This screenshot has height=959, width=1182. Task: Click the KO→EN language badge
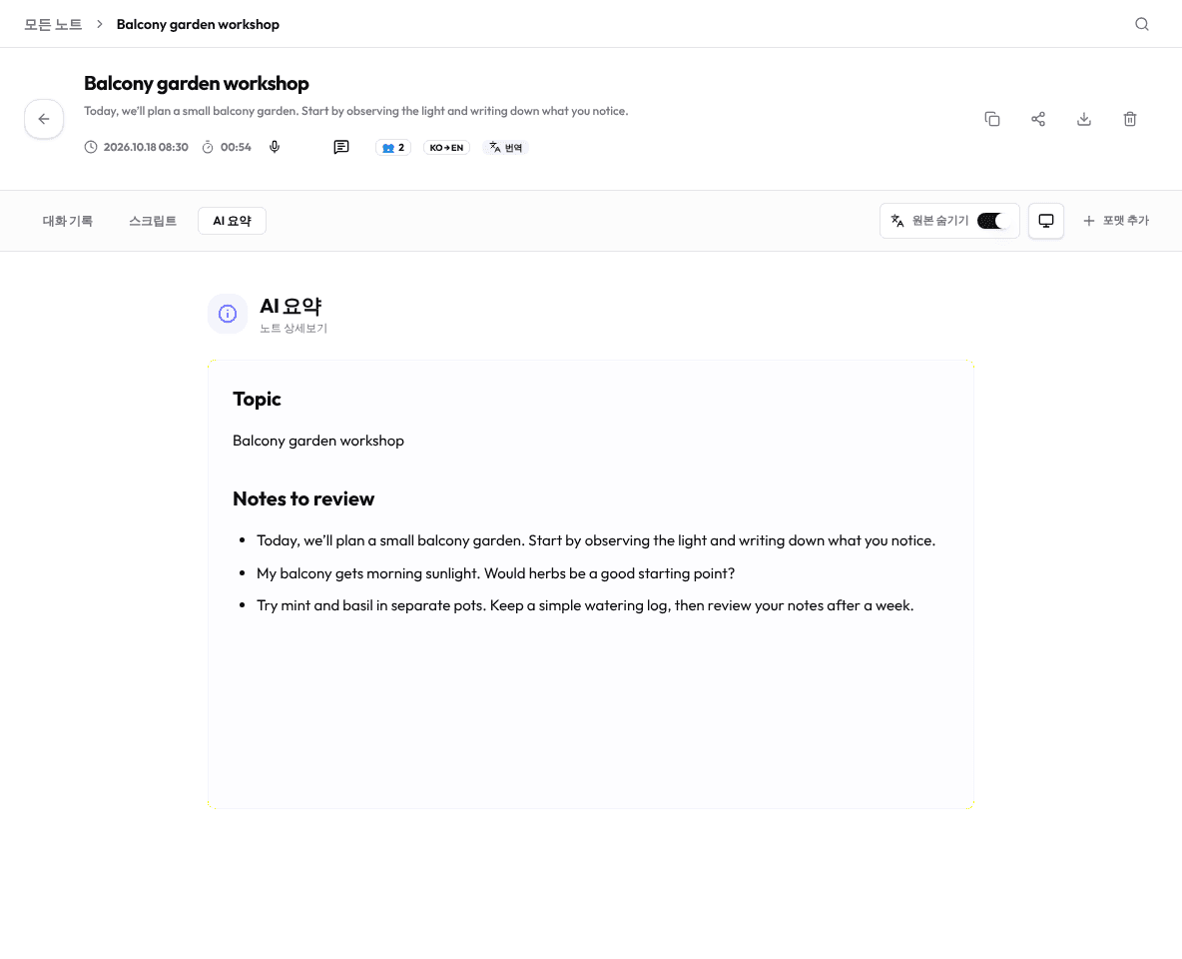[x=446, y=148]
